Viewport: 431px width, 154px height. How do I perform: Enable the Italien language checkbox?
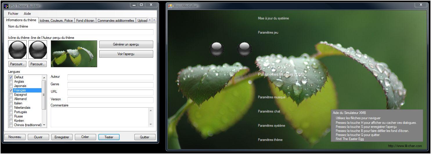click(x=11, y=103)
